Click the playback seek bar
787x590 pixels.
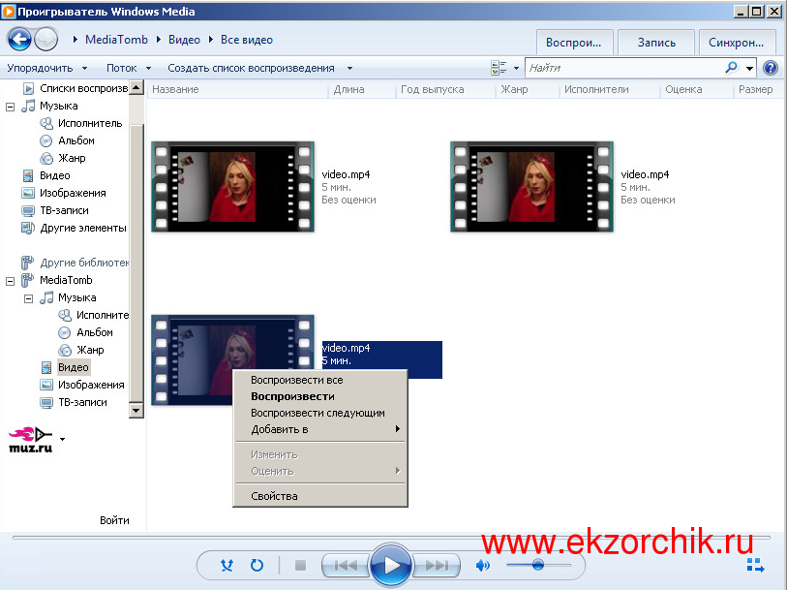[x=391, y=538]
